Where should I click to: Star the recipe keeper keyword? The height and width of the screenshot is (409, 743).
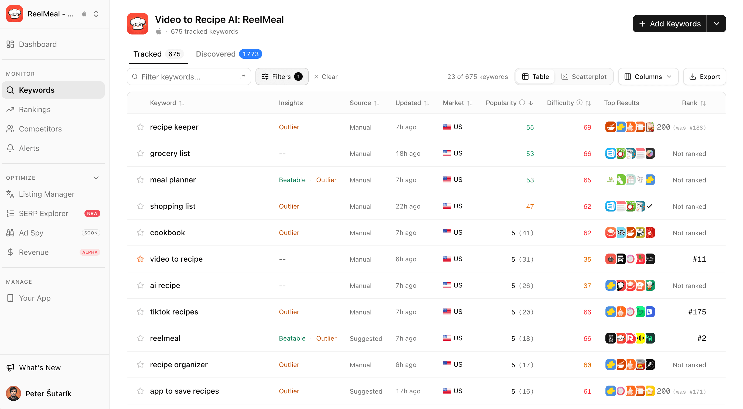(x=140, y=127)
